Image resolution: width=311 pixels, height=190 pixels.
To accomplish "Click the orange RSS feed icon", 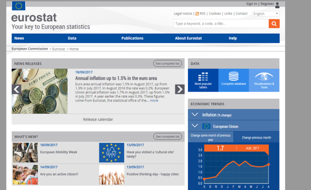I will click(x=197, y=14).
